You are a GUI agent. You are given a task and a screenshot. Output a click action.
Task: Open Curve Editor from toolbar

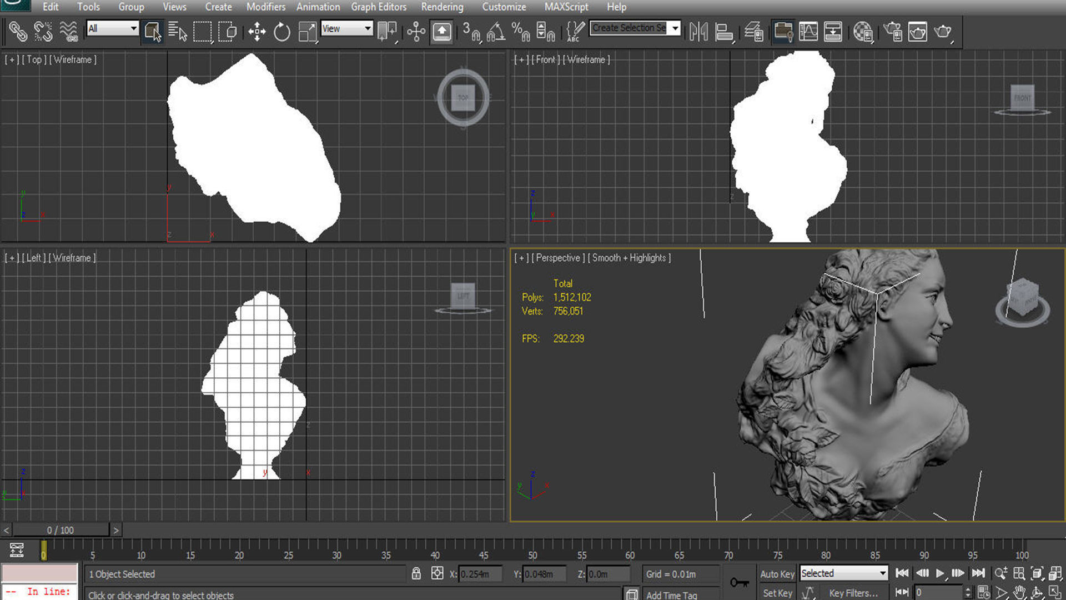[808, 32]
